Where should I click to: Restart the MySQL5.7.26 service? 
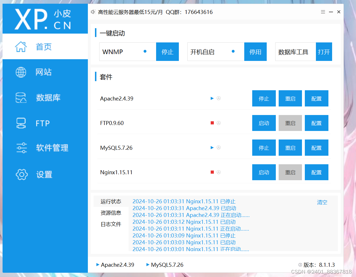pos(290,148)
